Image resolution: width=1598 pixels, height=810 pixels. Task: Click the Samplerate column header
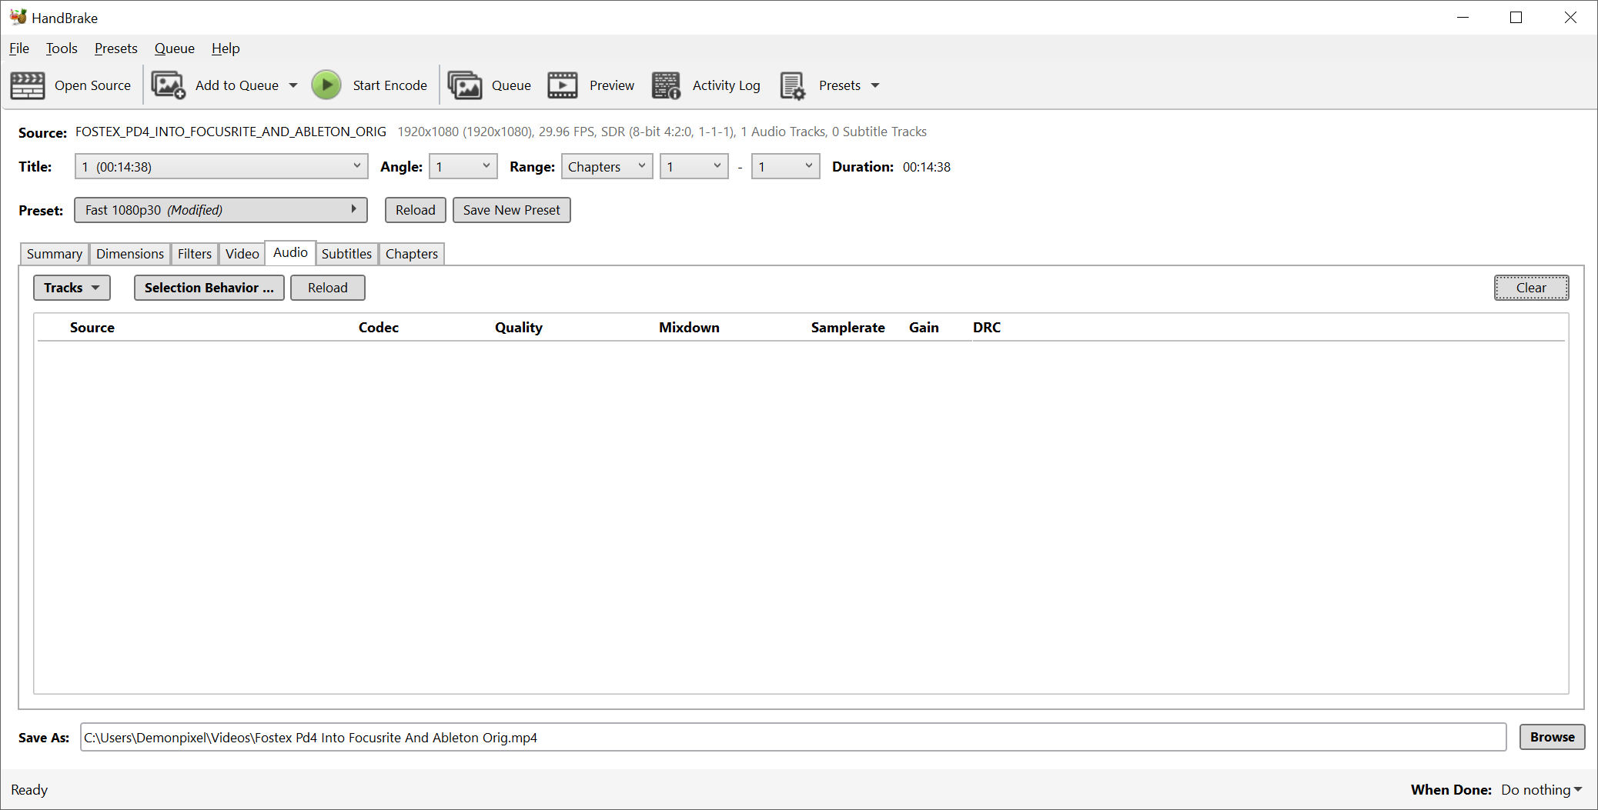point(848,328)
